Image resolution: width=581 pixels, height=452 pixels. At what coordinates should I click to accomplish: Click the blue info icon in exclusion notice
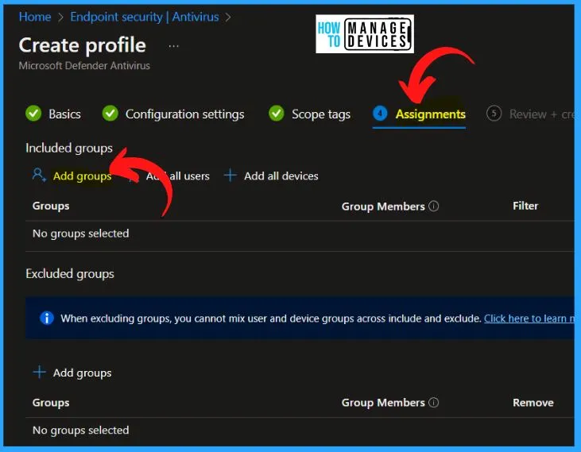click(47, 318)
